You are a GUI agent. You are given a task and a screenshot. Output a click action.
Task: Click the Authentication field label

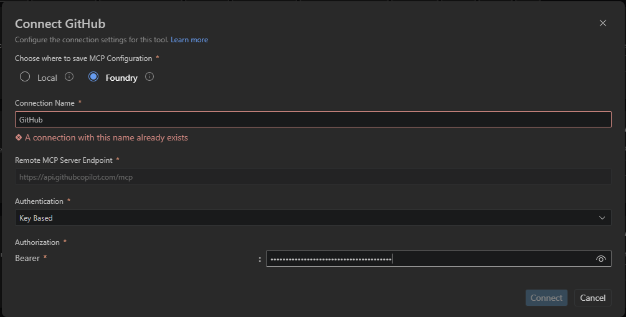click(x=39, y=201)
